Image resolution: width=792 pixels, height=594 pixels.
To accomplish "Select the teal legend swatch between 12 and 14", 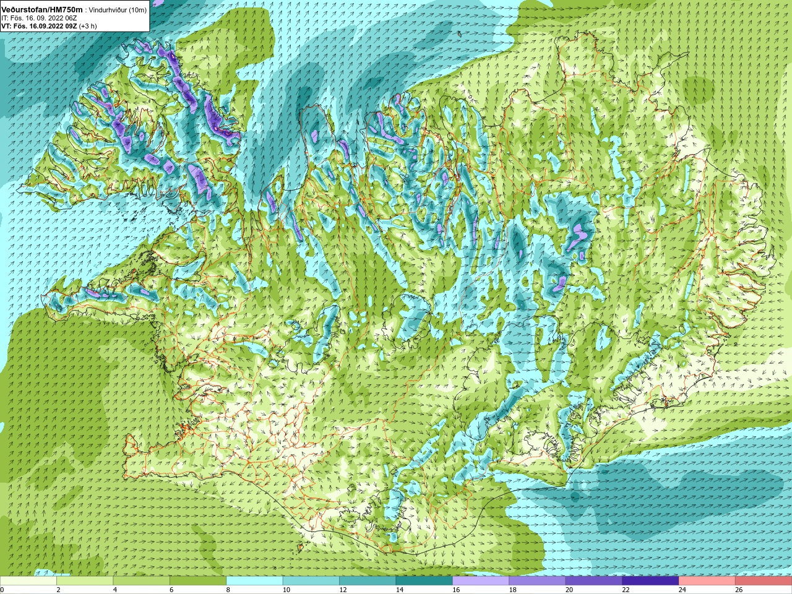I will 368,581.
